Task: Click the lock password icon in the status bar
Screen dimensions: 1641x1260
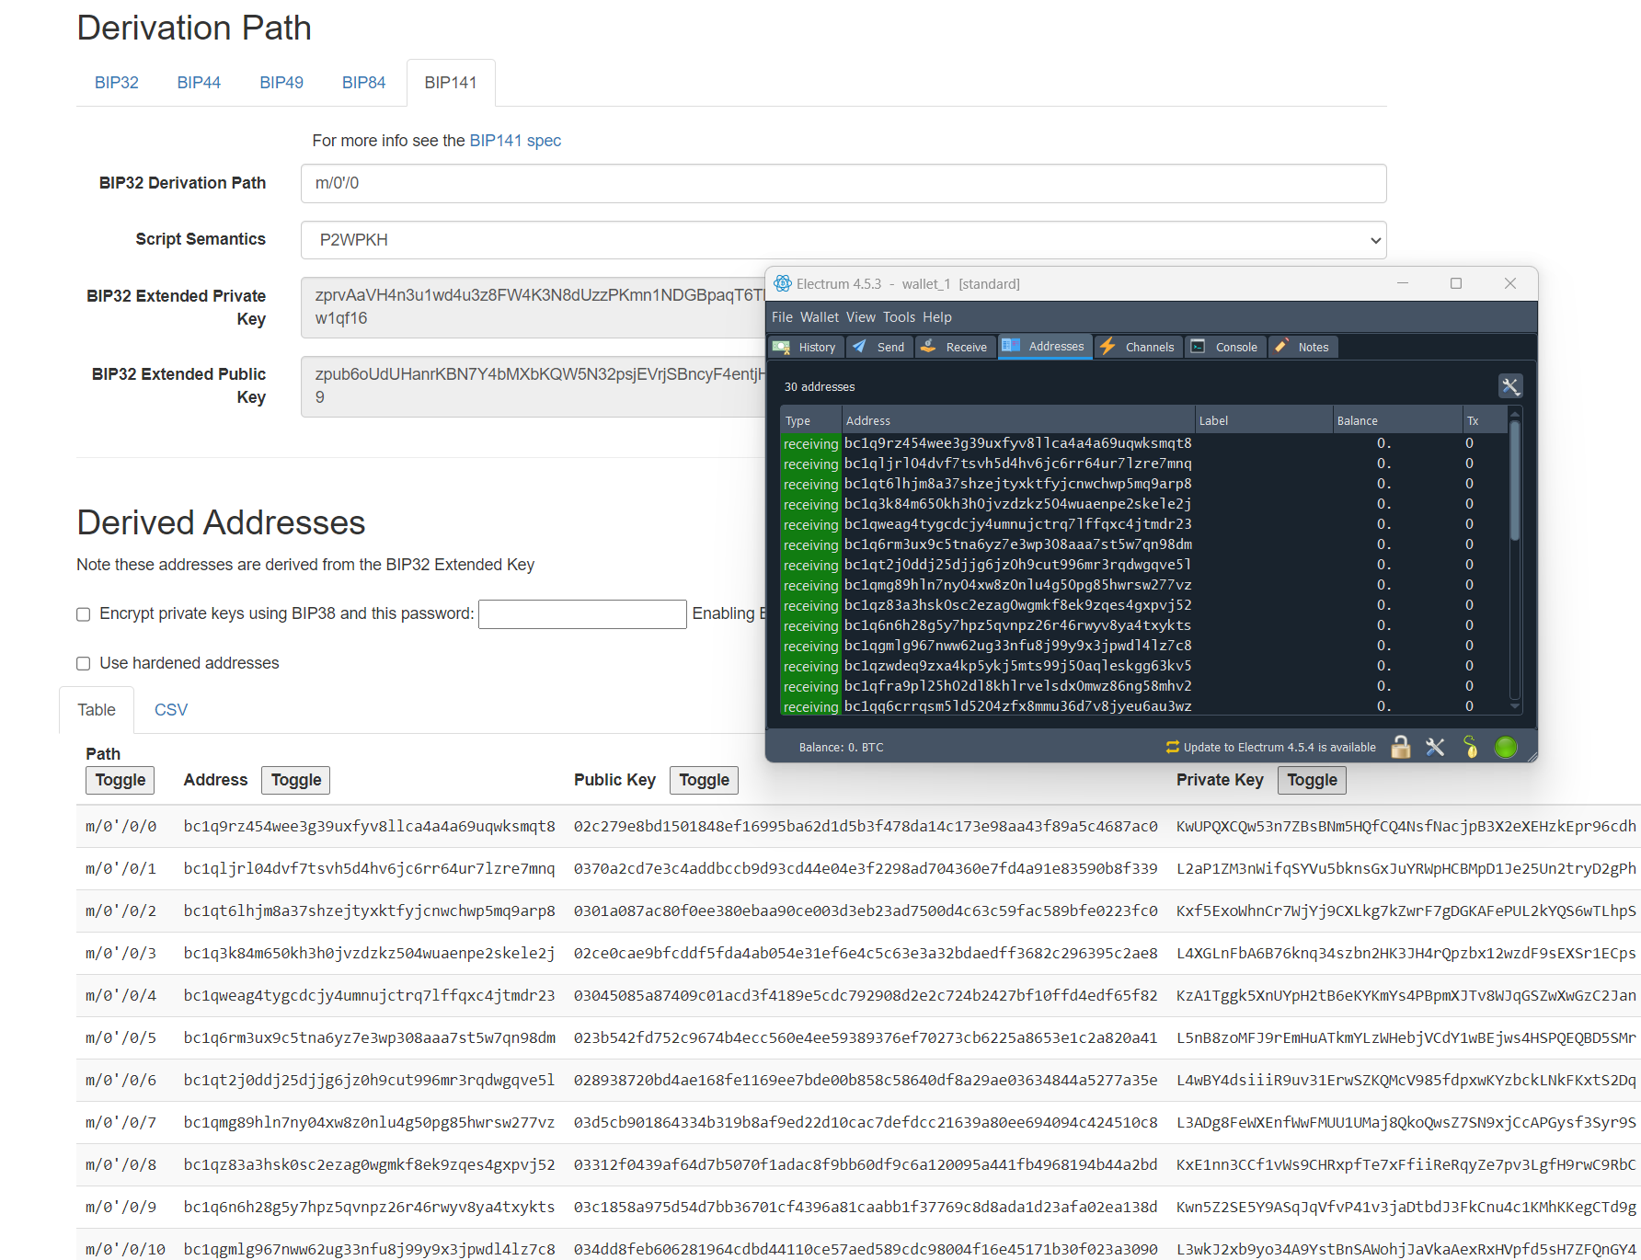Action: point(1400,747)
